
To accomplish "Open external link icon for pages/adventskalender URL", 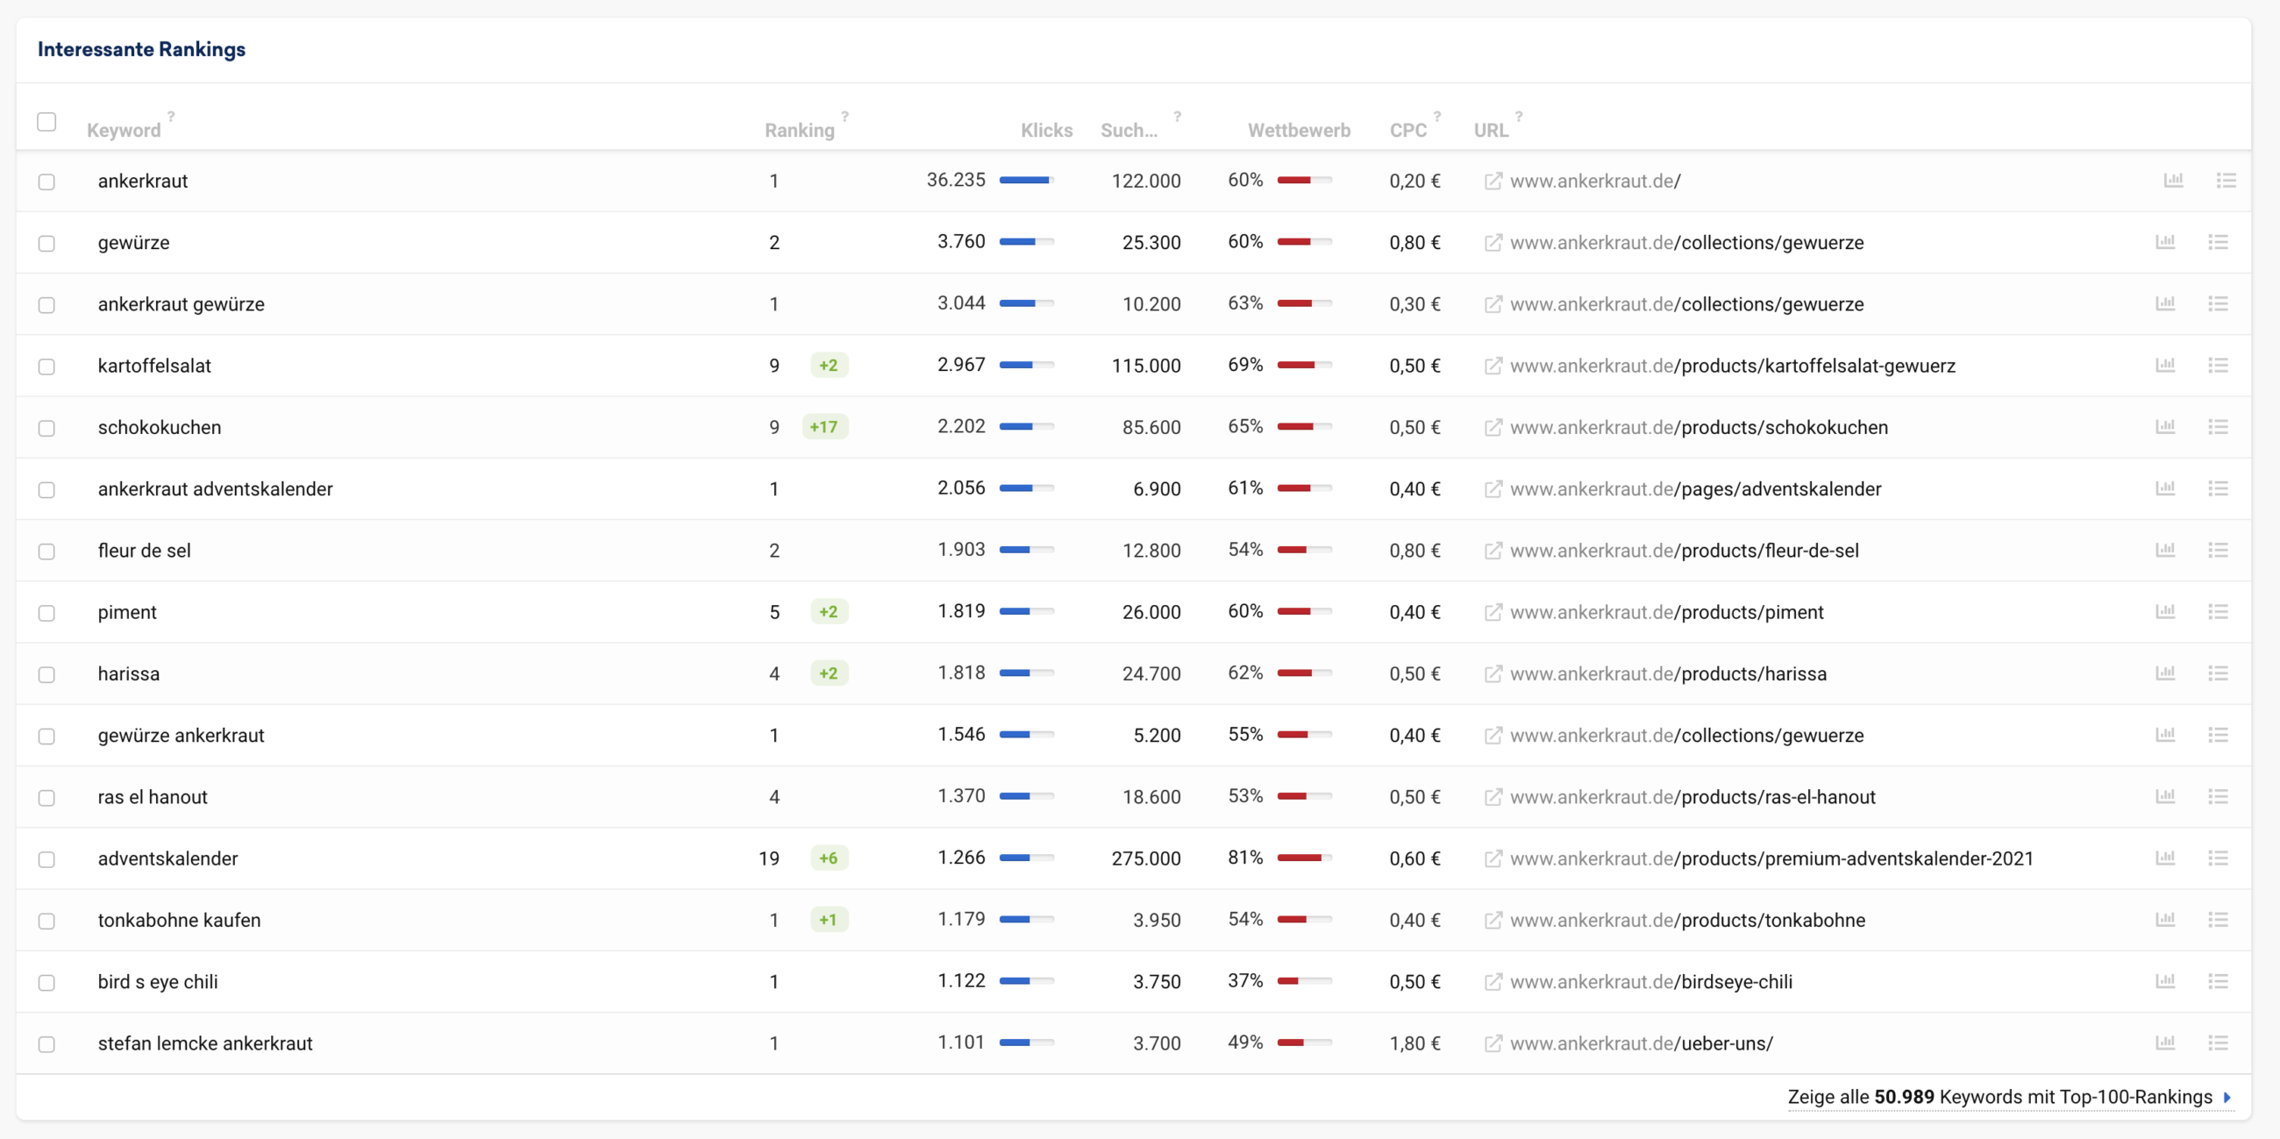I will tap(1493, 488).
